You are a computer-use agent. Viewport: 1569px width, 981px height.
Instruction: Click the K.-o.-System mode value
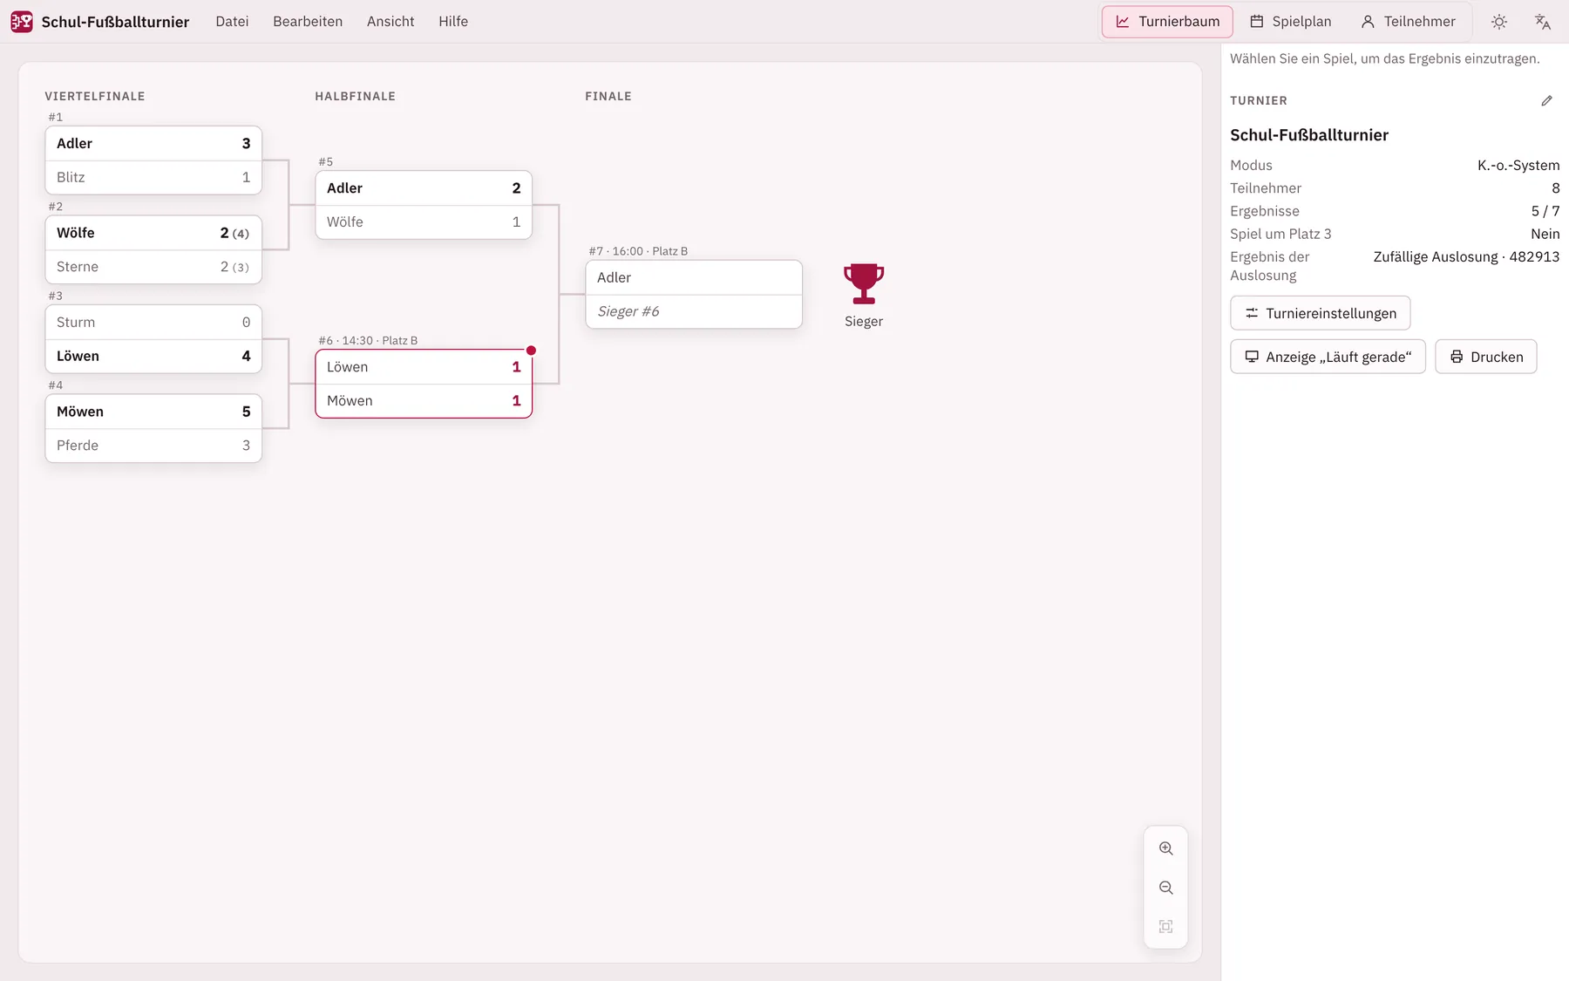(1518, 166)
